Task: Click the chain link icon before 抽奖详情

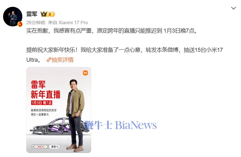Action: point(49,60)
